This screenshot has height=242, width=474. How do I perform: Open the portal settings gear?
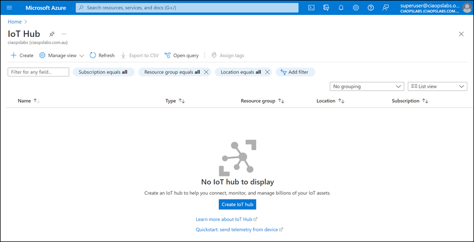356,8
